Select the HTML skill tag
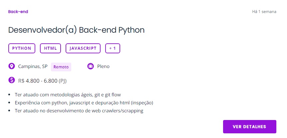The width and height of the screenshot is (287, 138). 50,48
